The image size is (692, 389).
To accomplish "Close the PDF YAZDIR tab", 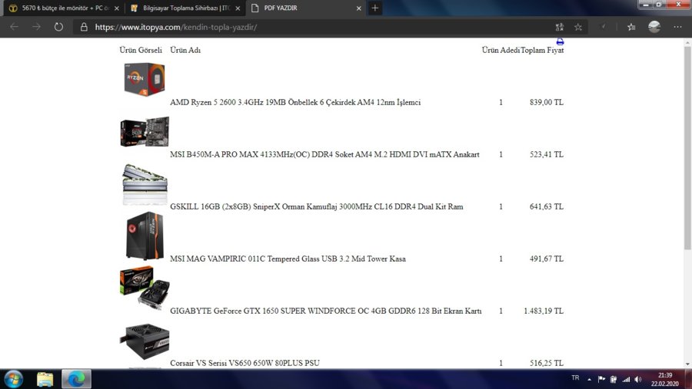I will [358, 8].
